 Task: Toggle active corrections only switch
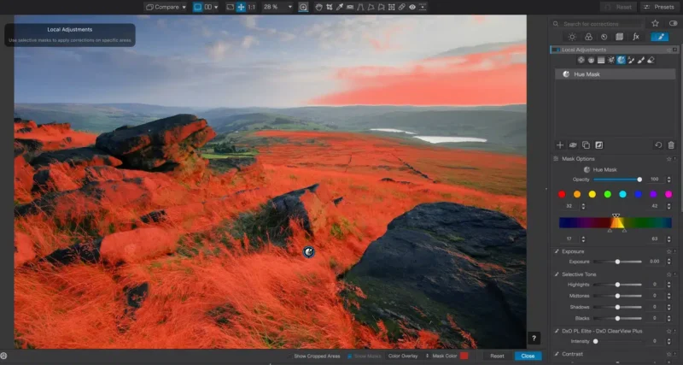[x=674, y=24]
